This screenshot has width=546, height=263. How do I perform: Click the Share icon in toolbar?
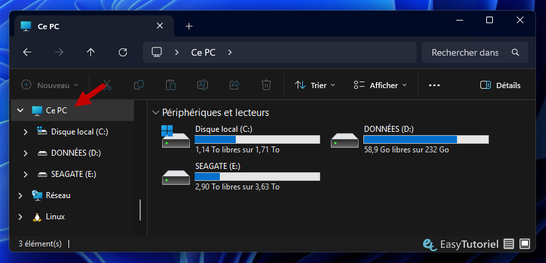[x=234, y=85]
